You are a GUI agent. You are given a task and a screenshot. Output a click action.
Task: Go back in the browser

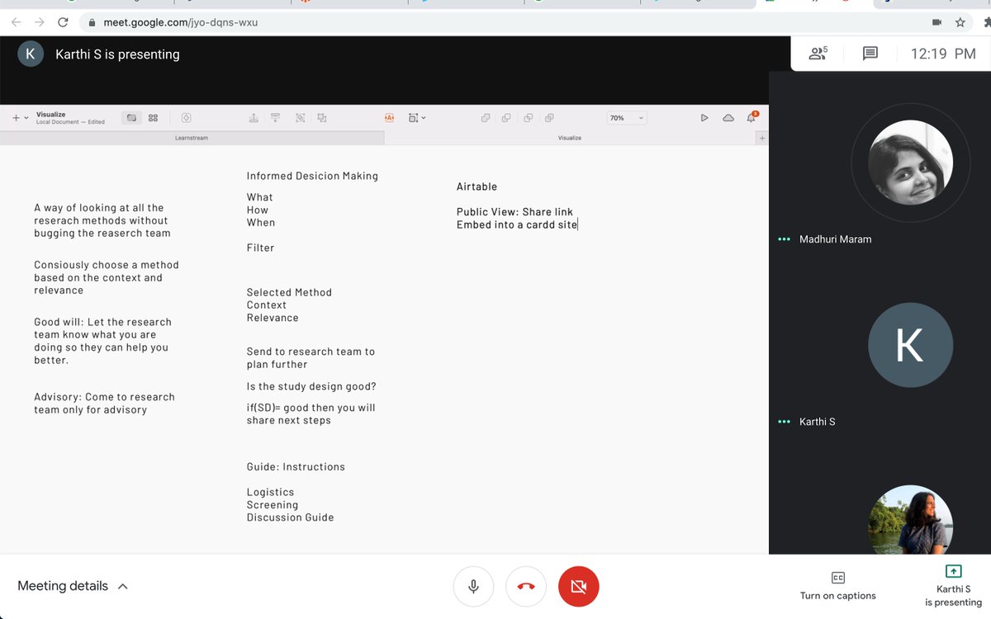pos(16,22)
